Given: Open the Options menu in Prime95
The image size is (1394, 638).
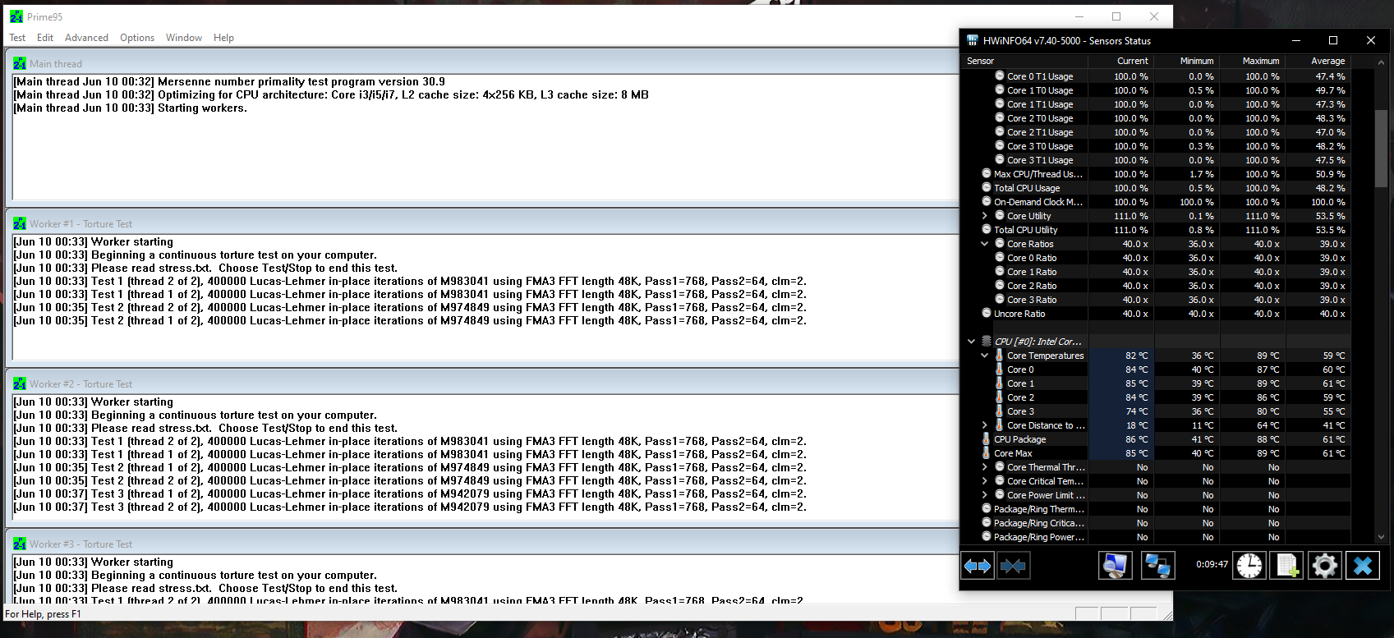Looking at the screenshot, I should (137, 38).
